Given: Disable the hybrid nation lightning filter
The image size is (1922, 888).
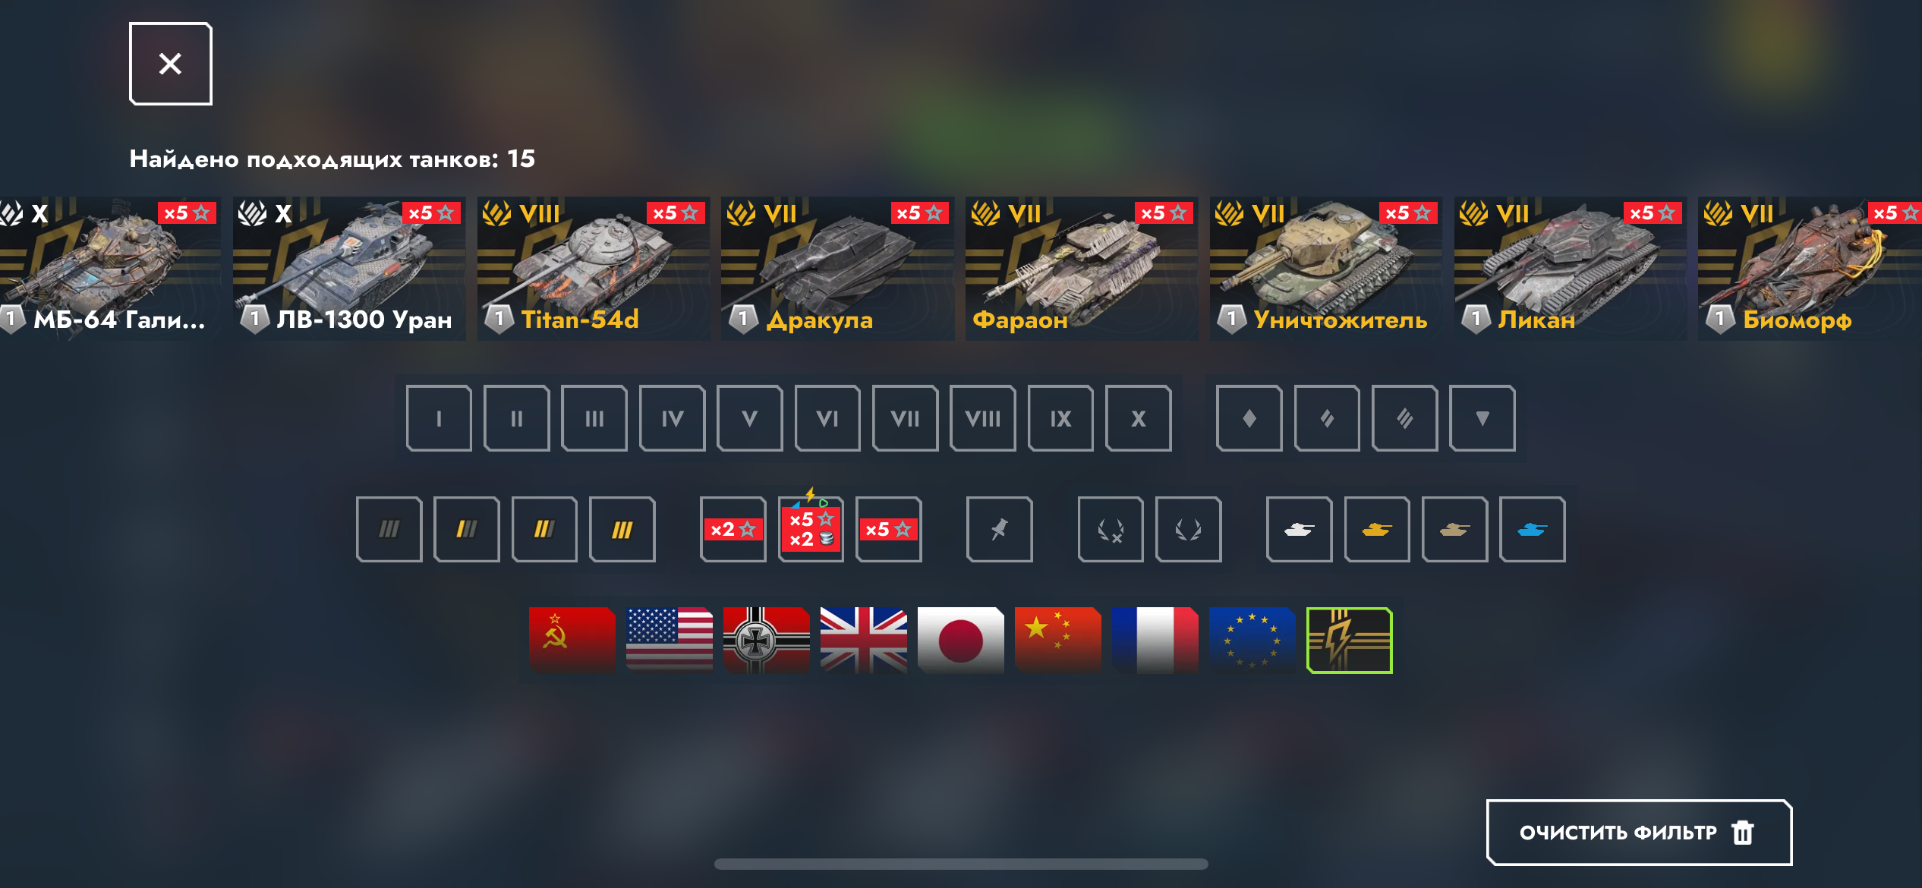Looking at the screenshot, I should coord(1349,640).
